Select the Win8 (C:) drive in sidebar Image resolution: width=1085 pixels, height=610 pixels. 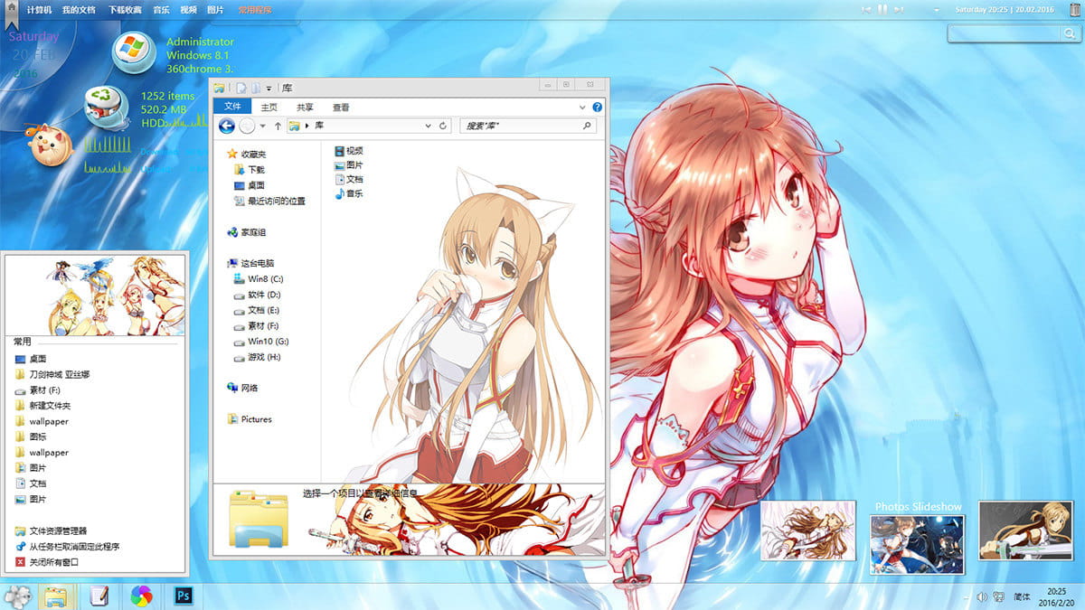[x=255, y=278]
